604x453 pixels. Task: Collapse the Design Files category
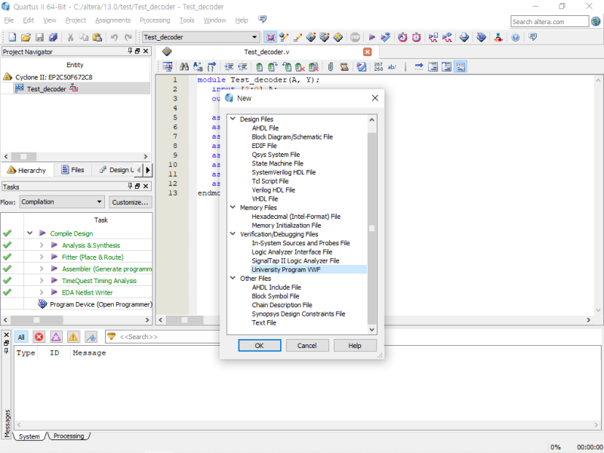pyautogui.click(x=233, y=119)
